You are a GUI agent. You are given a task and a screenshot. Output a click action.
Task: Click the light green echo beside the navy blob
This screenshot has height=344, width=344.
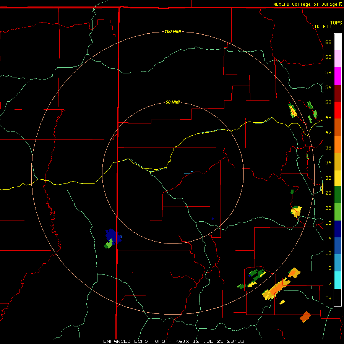[x=109, y=244]
